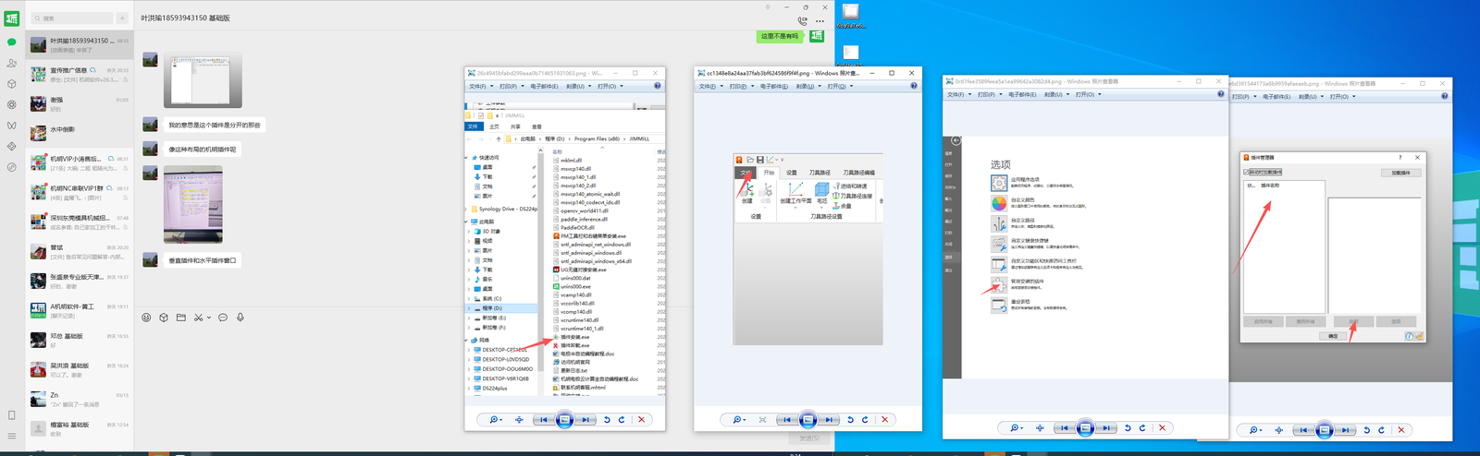
Task: Delete image in 0c61fee photo viewer
Action: tap(1163, 427)
